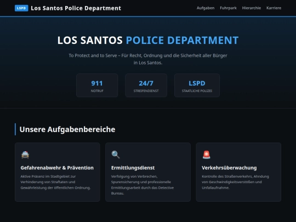
Task: Click the Verkehrsüberwachung card heading
Action: pyautogui.click(x=229, y=168)
